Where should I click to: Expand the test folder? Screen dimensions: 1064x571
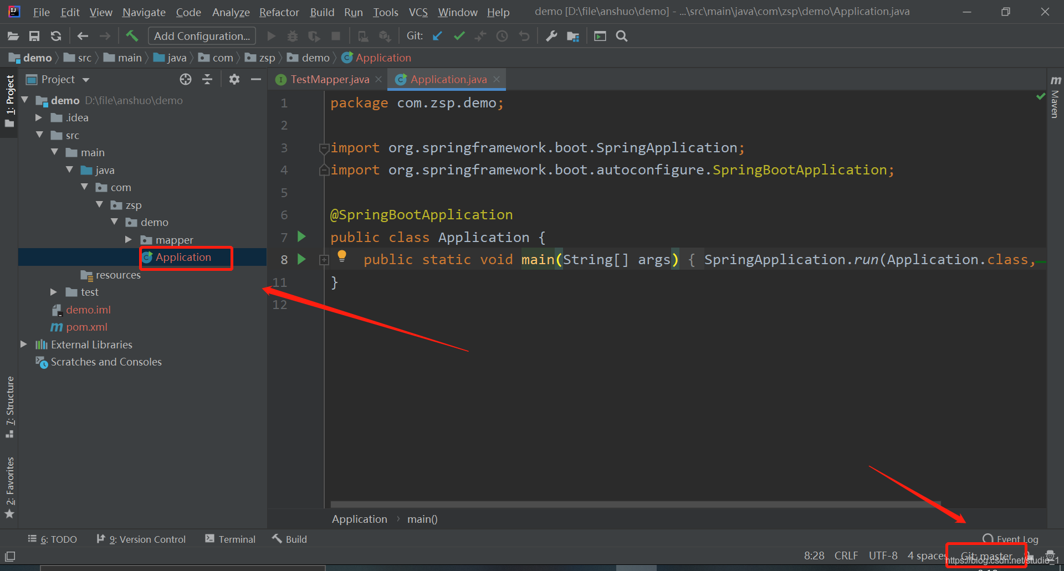[x=54, y=292]
